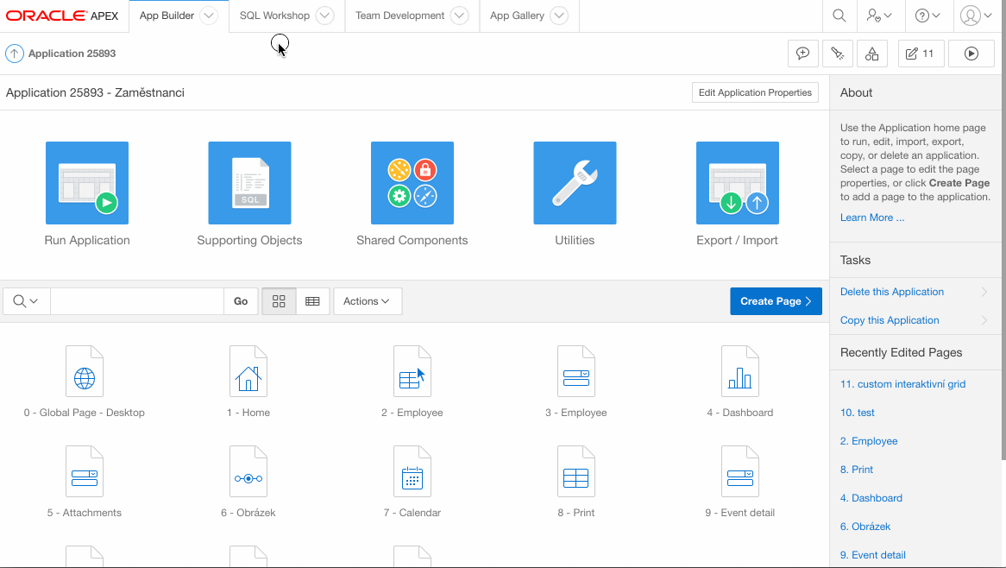Open Shared Components icon

pos(412,183)
